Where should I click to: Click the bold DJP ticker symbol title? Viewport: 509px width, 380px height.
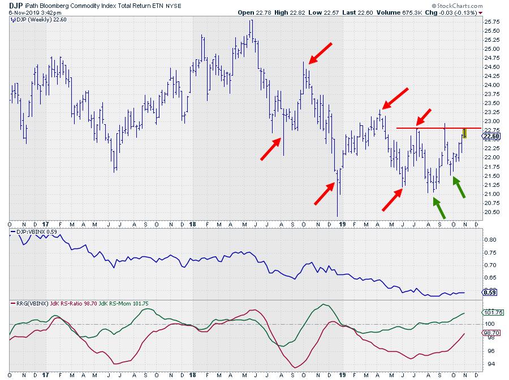coord(16,6)
